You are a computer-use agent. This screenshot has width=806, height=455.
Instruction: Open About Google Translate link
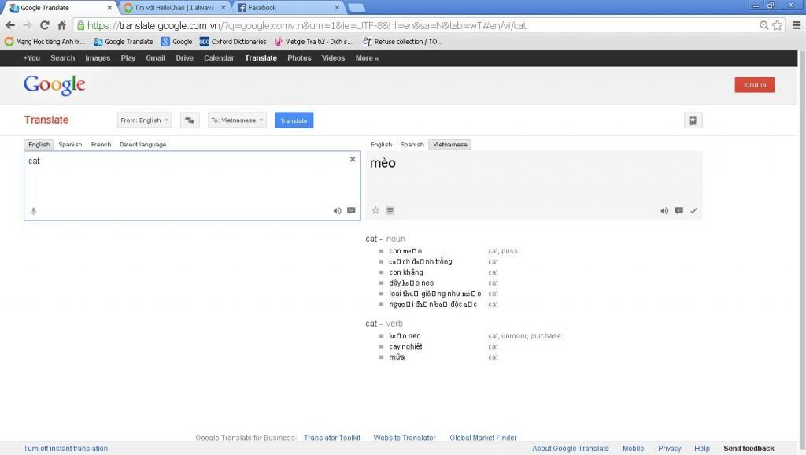(x=571, y=449)
